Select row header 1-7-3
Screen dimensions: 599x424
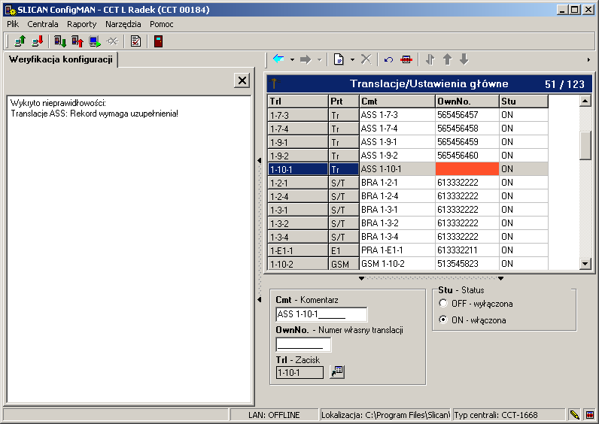pos(297,115)
